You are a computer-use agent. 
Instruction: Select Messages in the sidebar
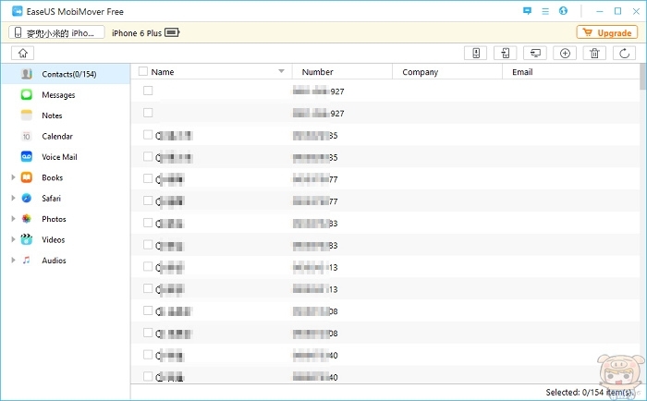tap(58, 95)
